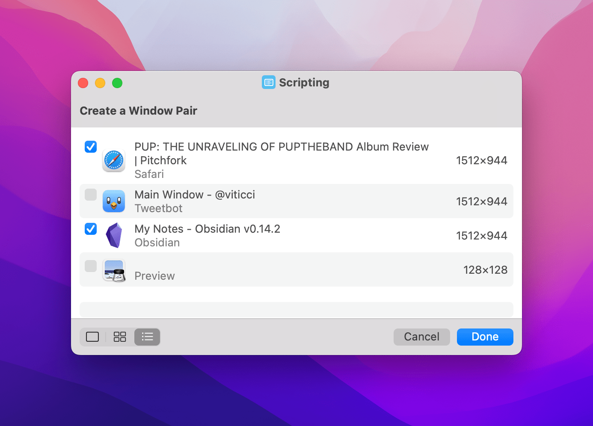Minimize Scripting window with yellow button

[100, 83]
